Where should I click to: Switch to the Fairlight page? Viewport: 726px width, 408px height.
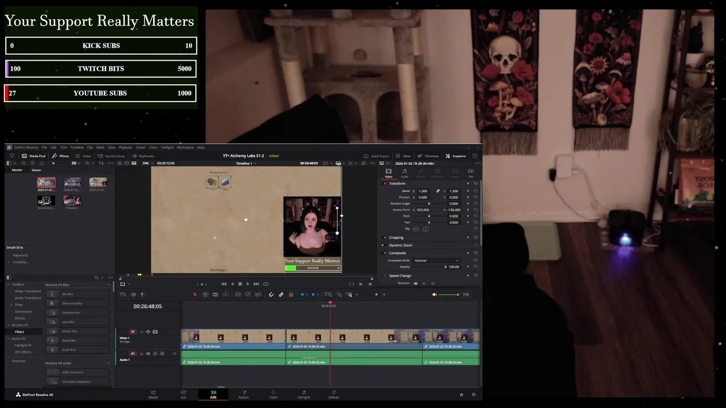click(x=303, y=394)
